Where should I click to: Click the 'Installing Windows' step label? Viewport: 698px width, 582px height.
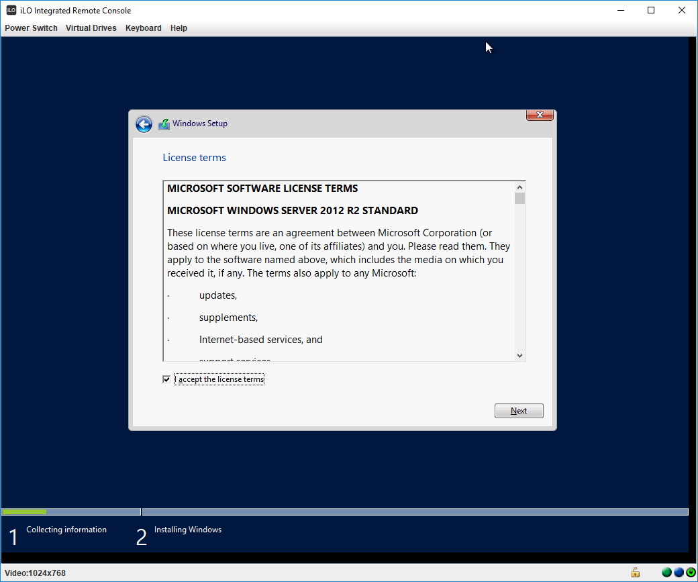point(188,530)
